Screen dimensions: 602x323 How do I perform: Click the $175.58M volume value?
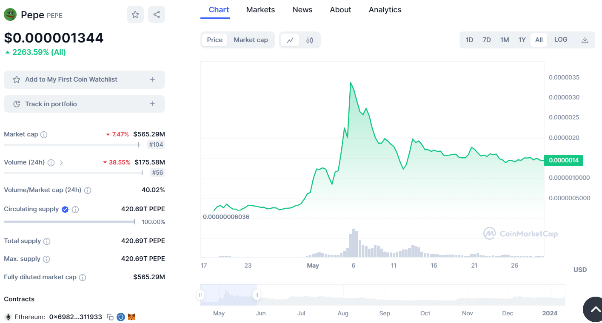coord(150,162)
